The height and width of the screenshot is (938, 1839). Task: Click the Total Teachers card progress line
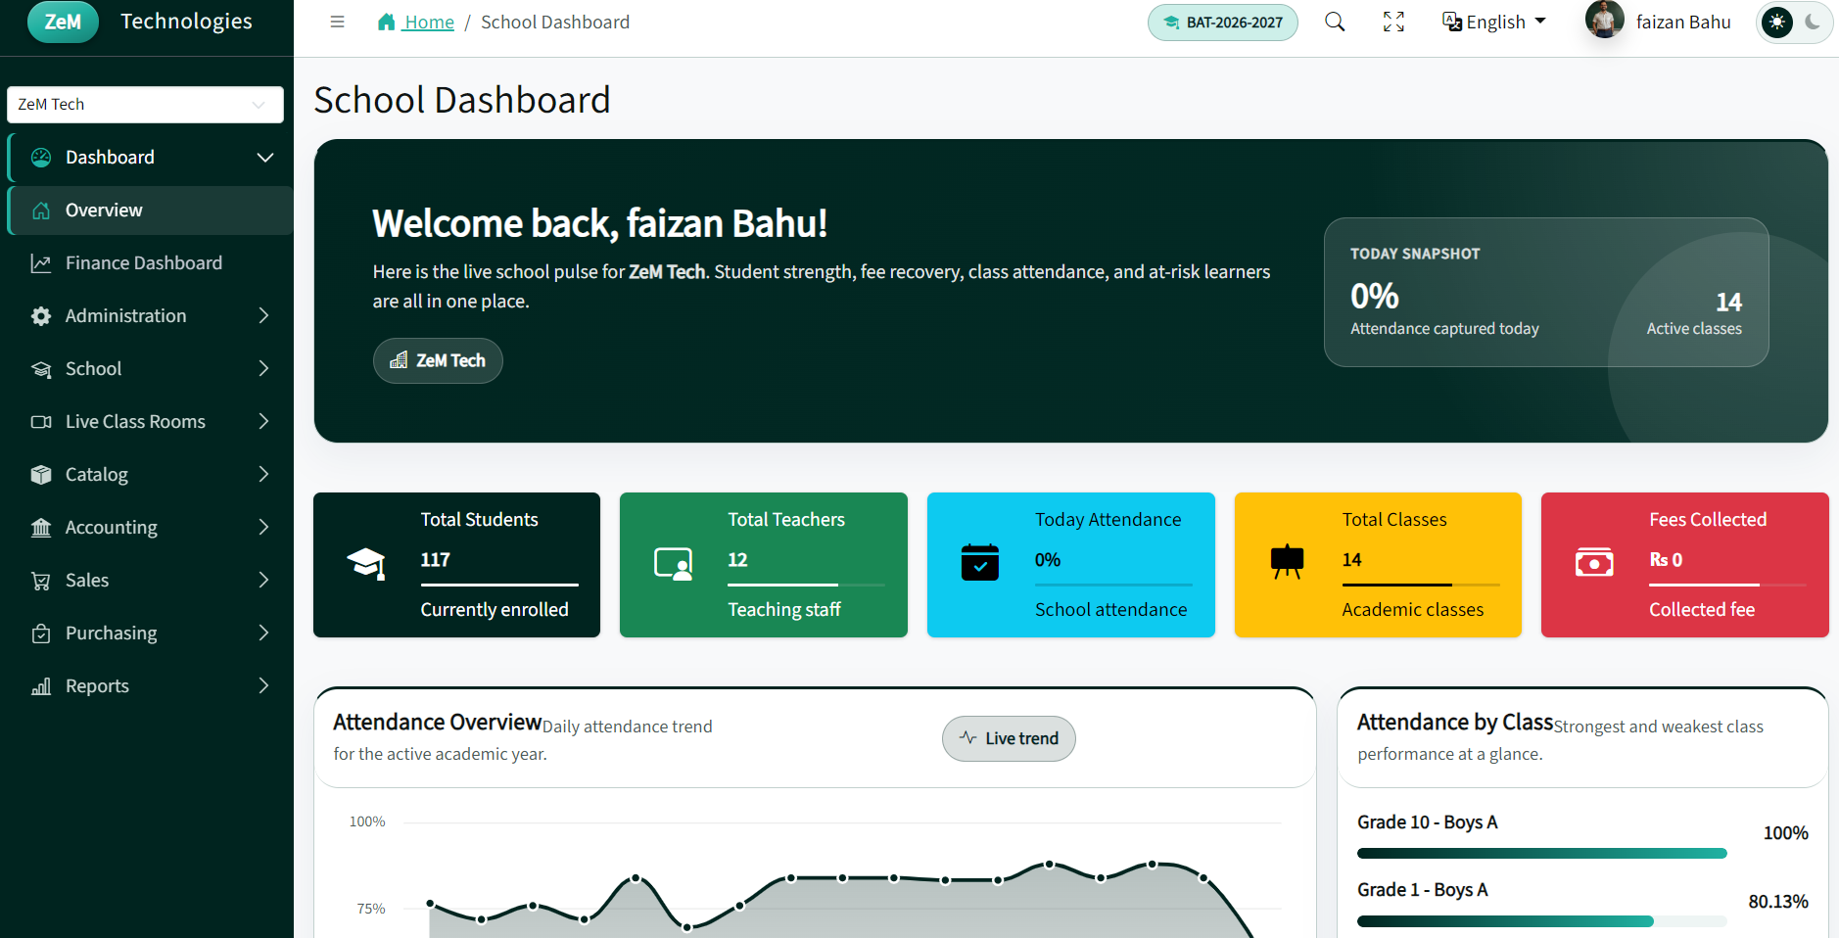point(806,585)
